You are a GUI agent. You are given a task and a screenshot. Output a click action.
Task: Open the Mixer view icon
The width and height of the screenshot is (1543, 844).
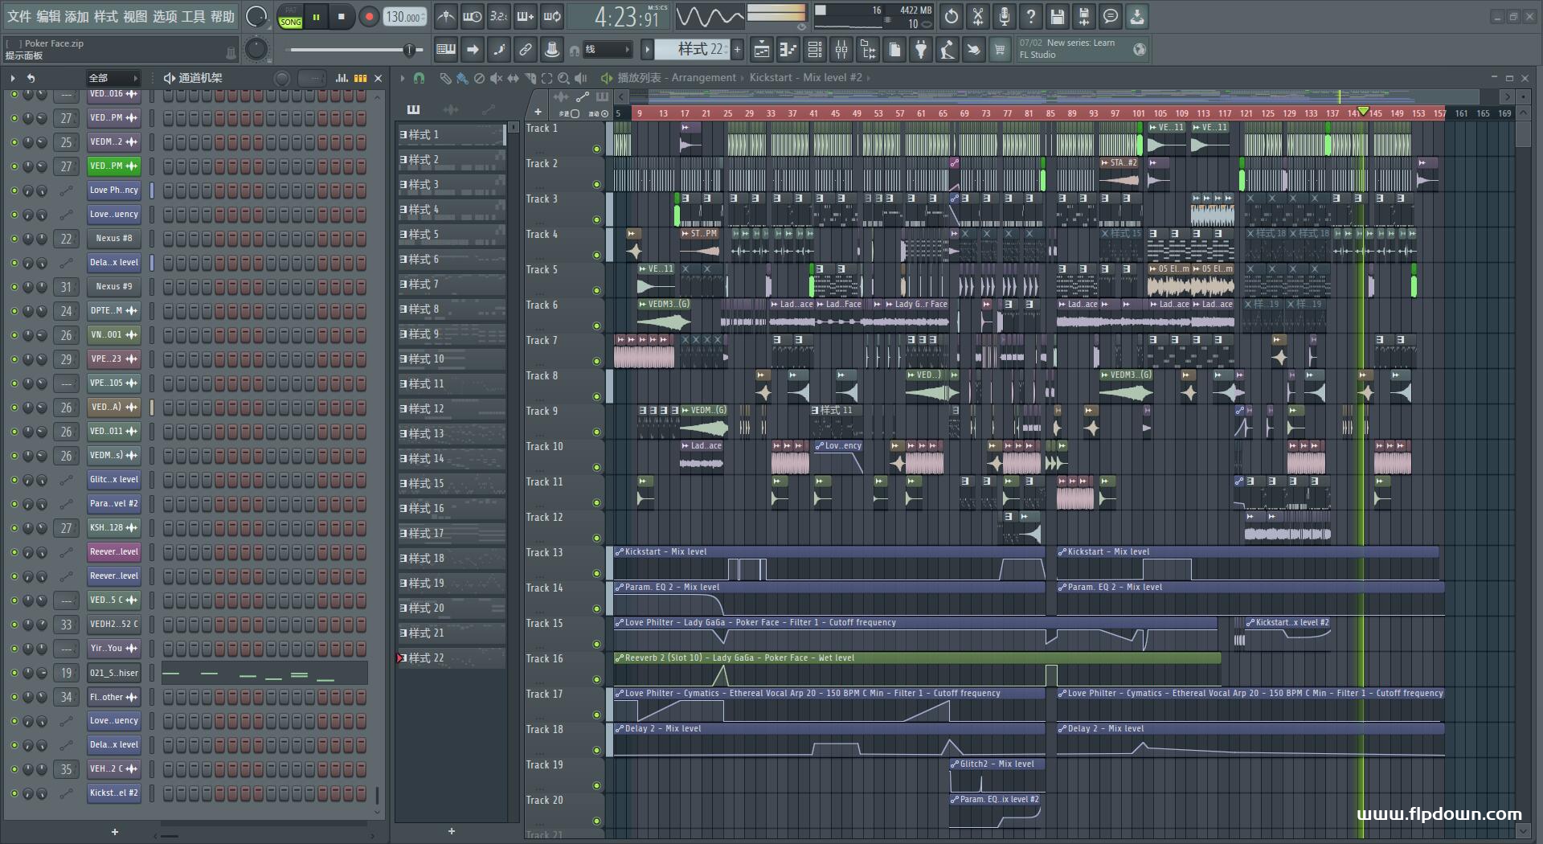tap(841, 50)
